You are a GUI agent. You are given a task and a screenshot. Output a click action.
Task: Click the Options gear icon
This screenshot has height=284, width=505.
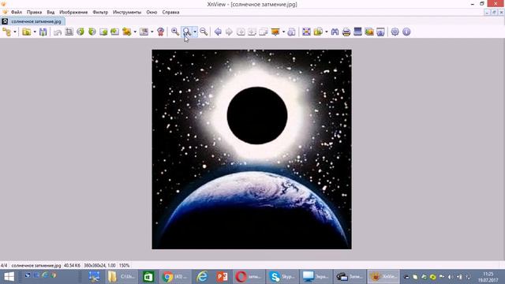(x=395, y=32)
